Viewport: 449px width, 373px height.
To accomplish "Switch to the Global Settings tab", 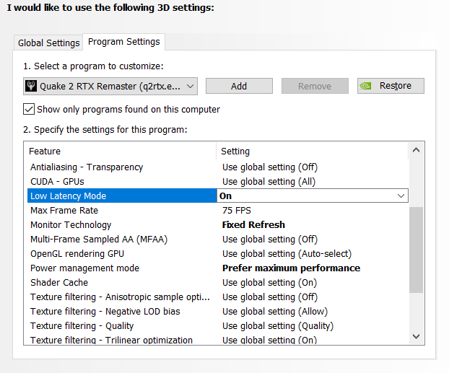I will 48,43.
